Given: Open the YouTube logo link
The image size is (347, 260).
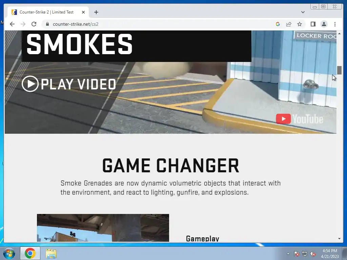Looking at the screenshot, I should click(x=300, y=119).
